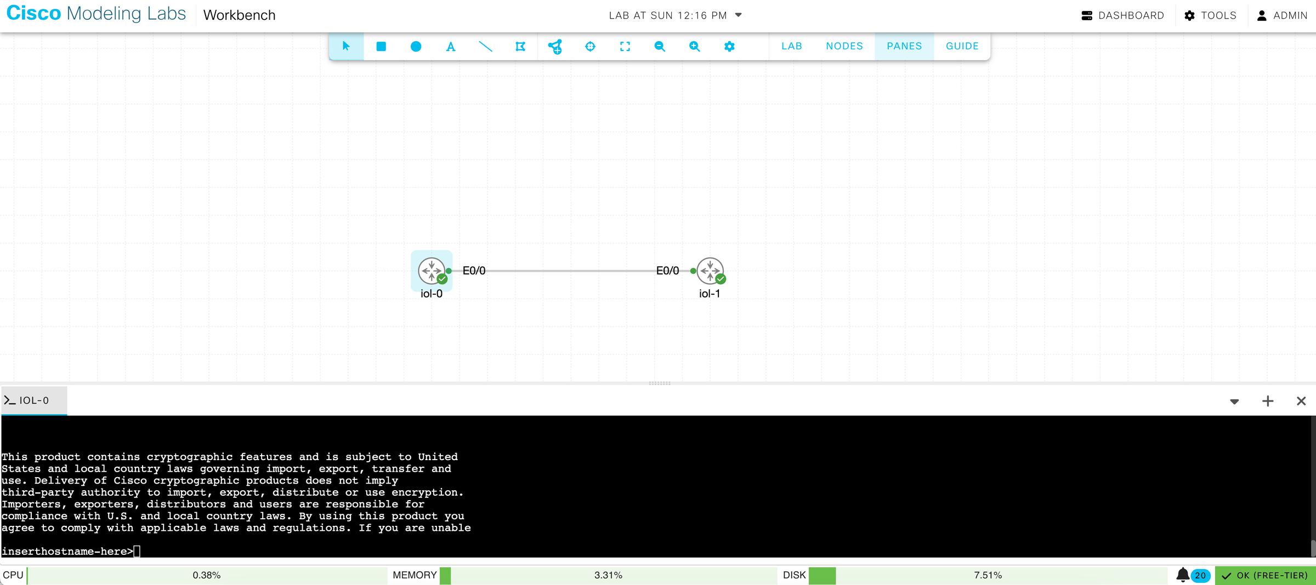Zoom in on the topology canvas

(x=695, y=47)
